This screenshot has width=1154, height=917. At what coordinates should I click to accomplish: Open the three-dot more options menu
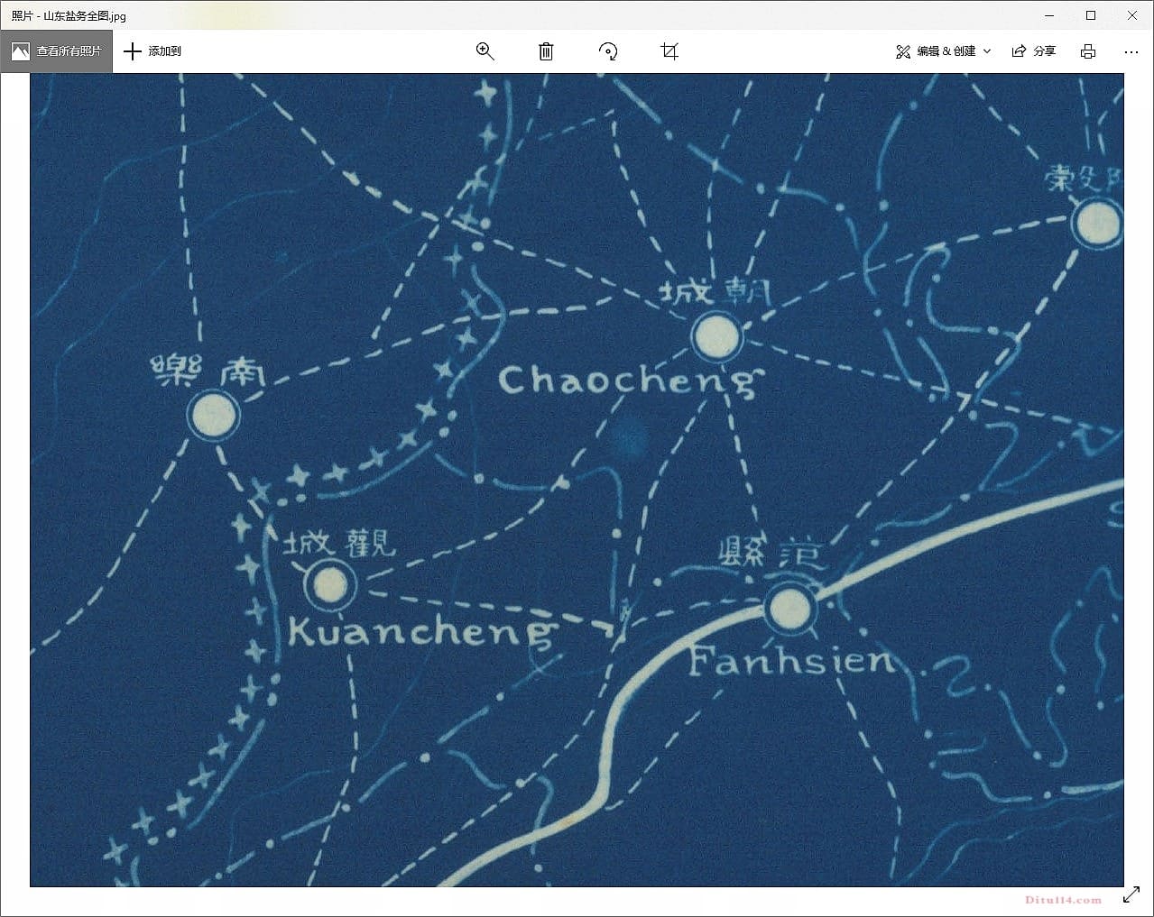(1131, 51)
